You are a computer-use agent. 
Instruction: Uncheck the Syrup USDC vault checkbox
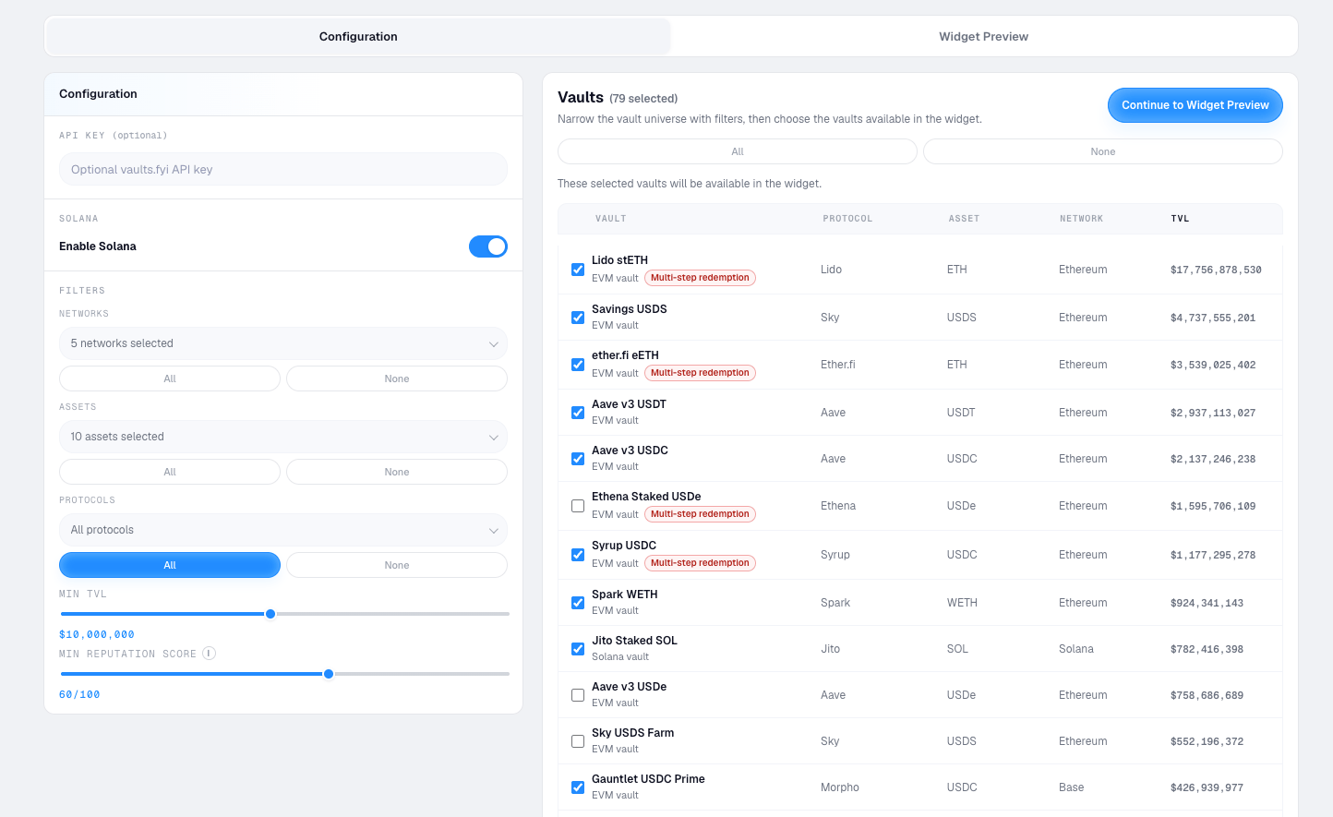tap(578, 555)
